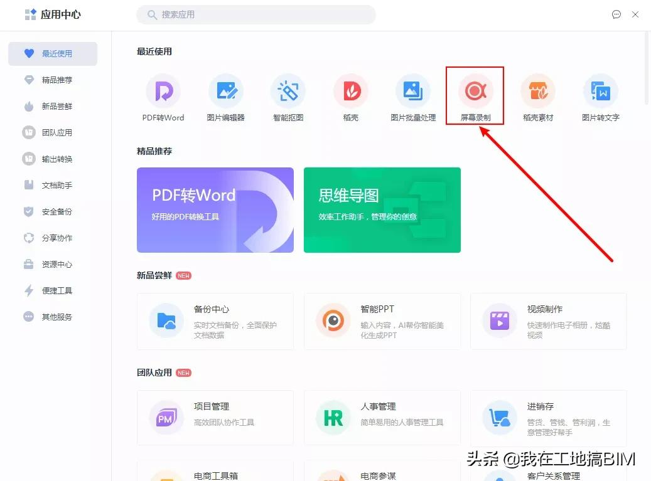Open the 视频制作 card title
Viewport: 651px width, 481px height.
tap(545, 309)
